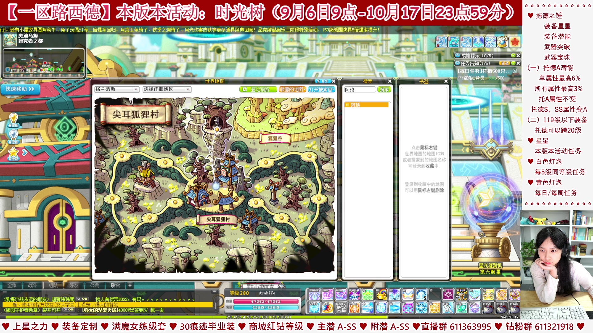Click the search input containing 阿琅
This screenshot has height=333, width=593.
point(360,89)
